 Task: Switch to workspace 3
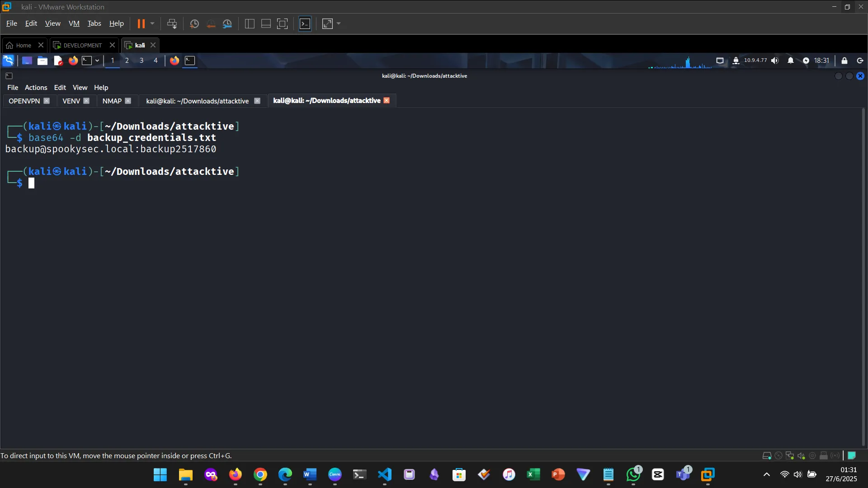[x=141, y=60]
